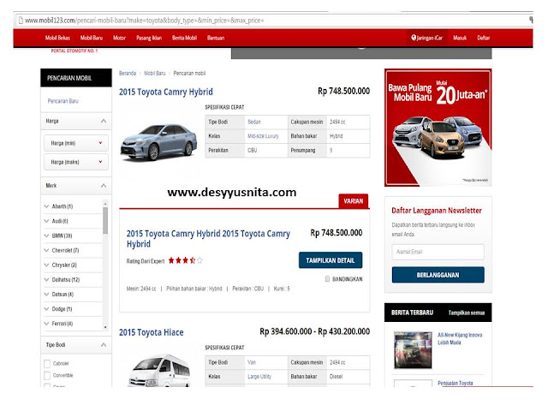Click the brand list scroll-up arrow

point(105,203)
